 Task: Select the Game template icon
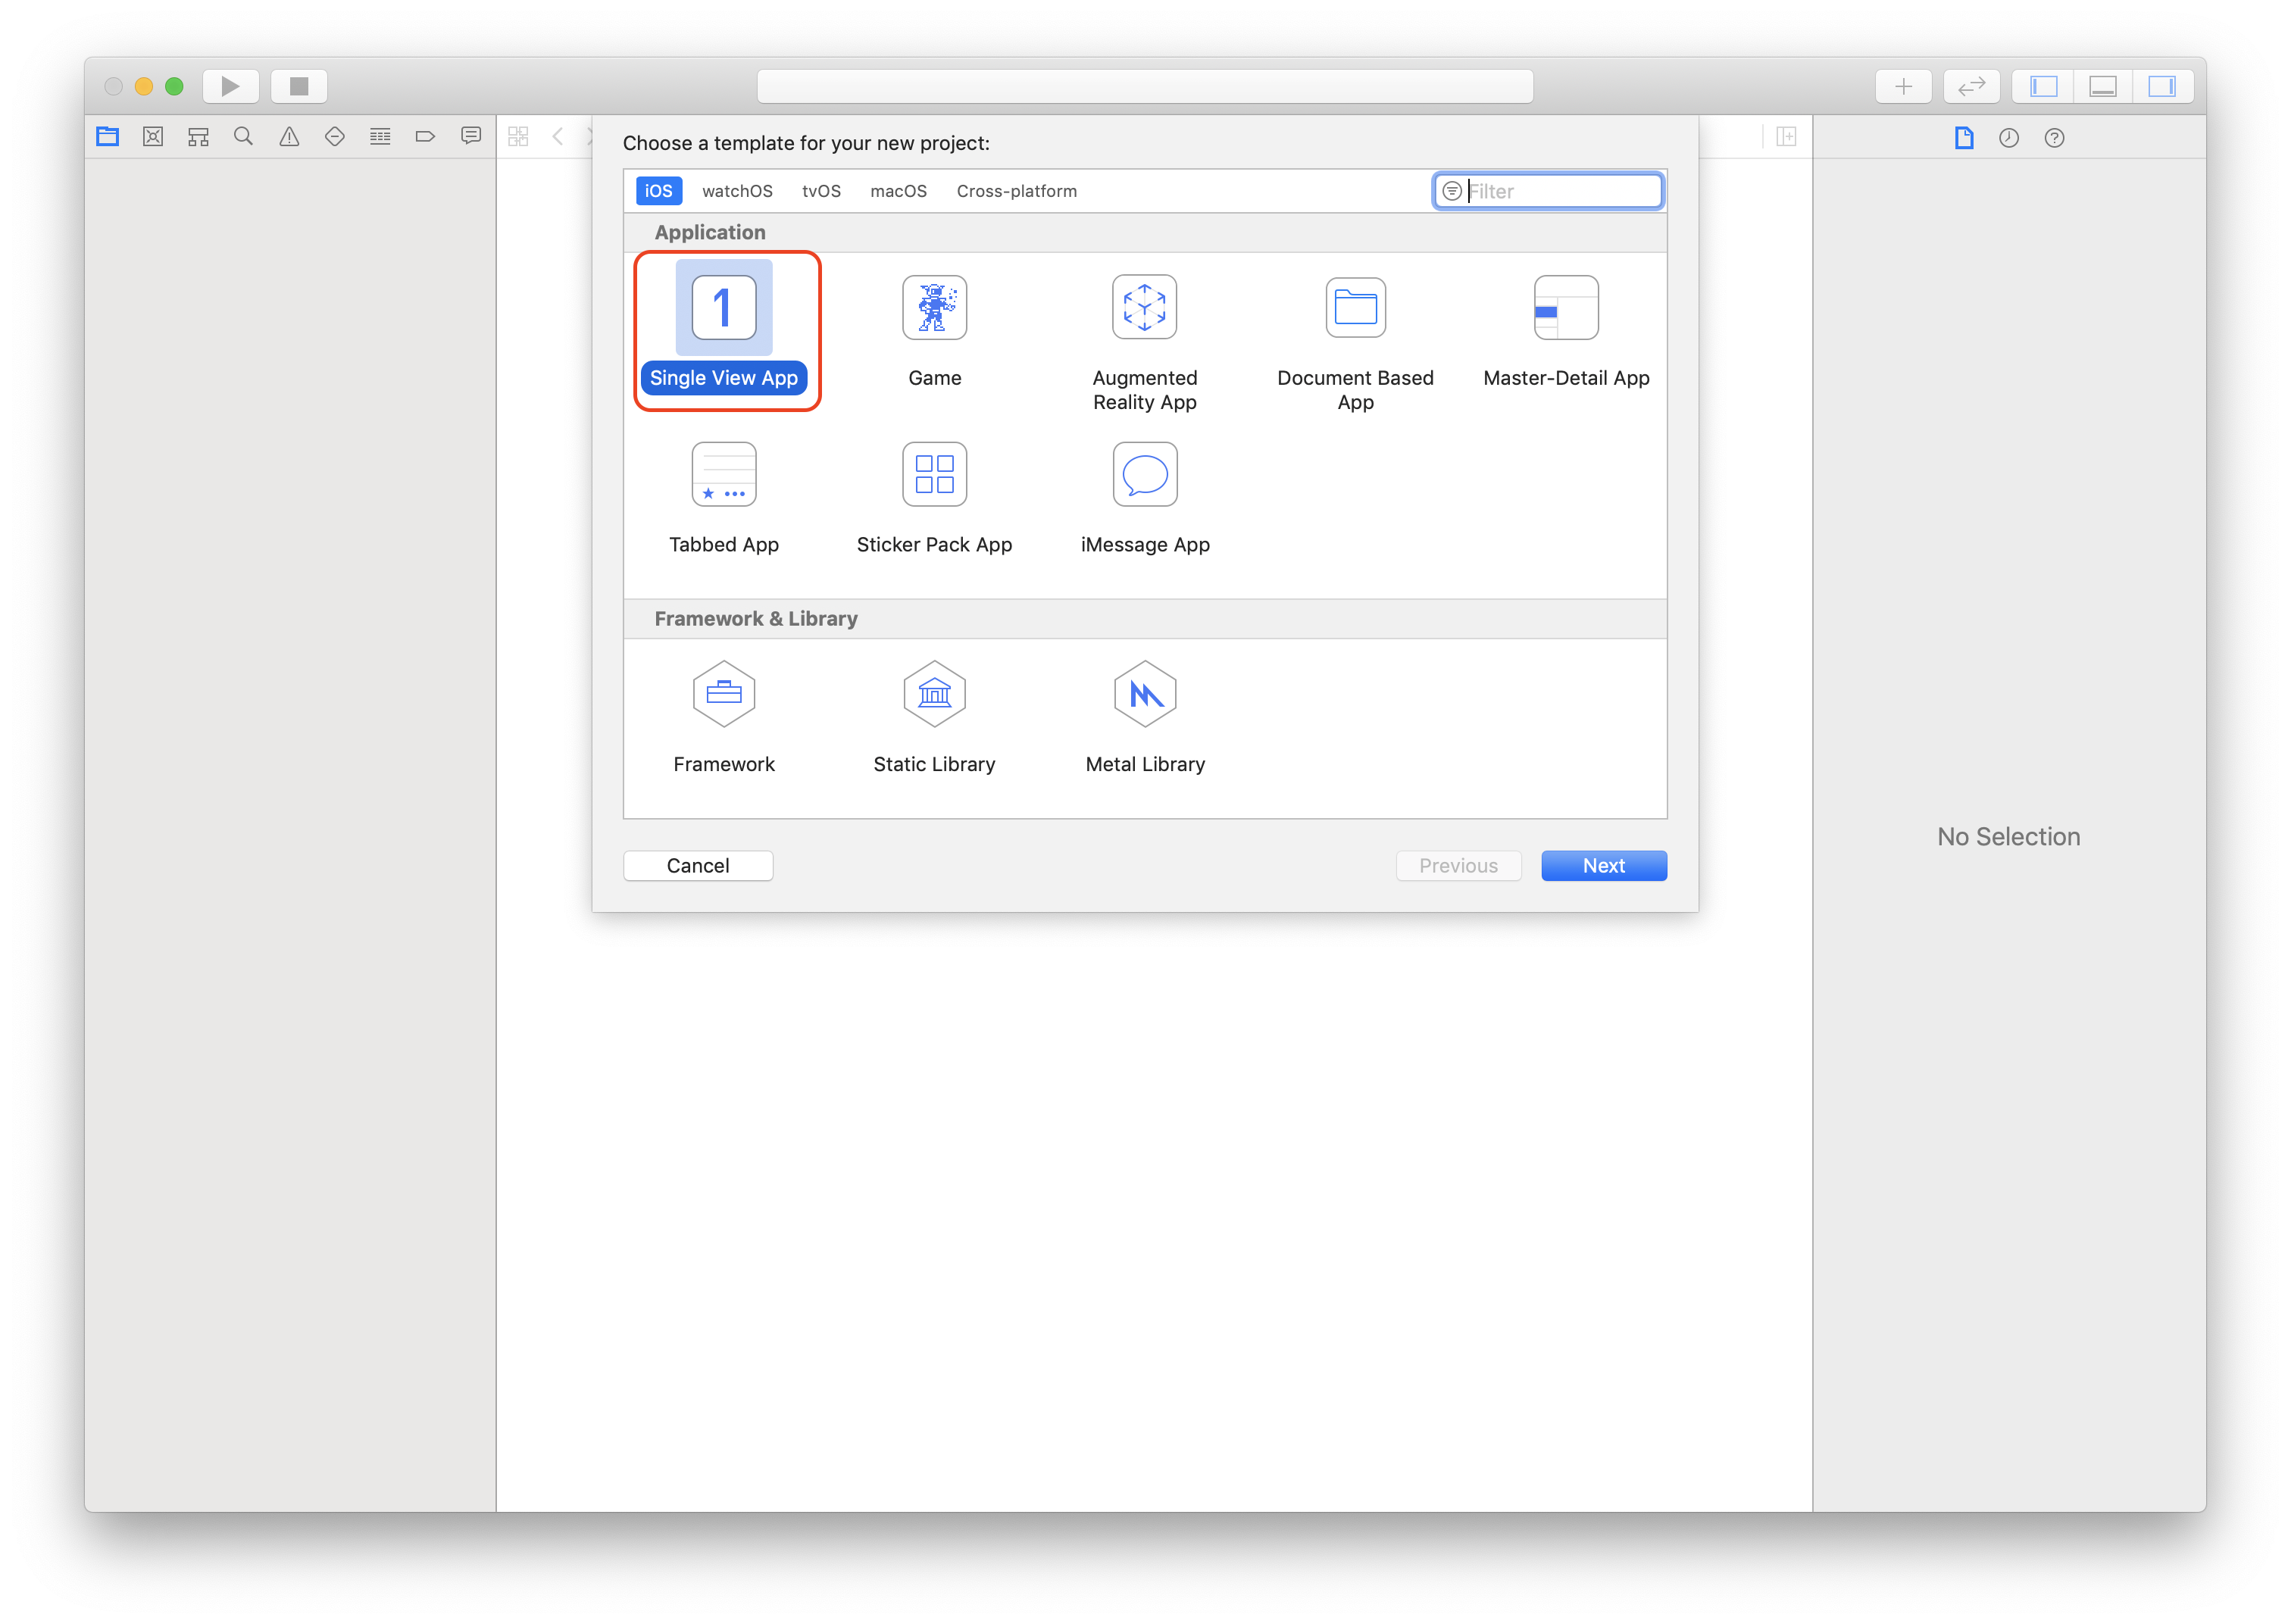pos(934,308)
